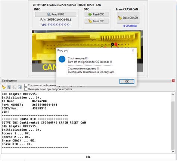Click the Erase DTC button
177x161 pixels.
(x=96, y=21)
